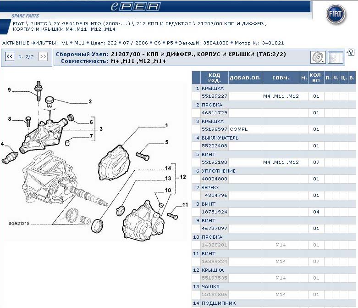The image size is (358, 308).
Task: Select part code 46811729
Action: click(215, 113)
